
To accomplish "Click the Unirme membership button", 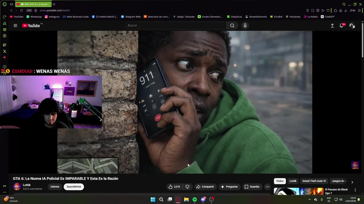I will [55, 187].
